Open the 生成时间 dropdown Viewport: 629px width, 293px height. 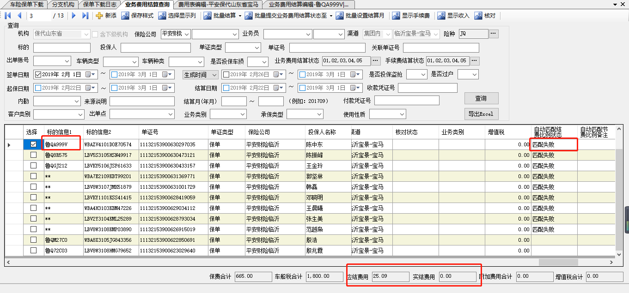coord(214,74)
